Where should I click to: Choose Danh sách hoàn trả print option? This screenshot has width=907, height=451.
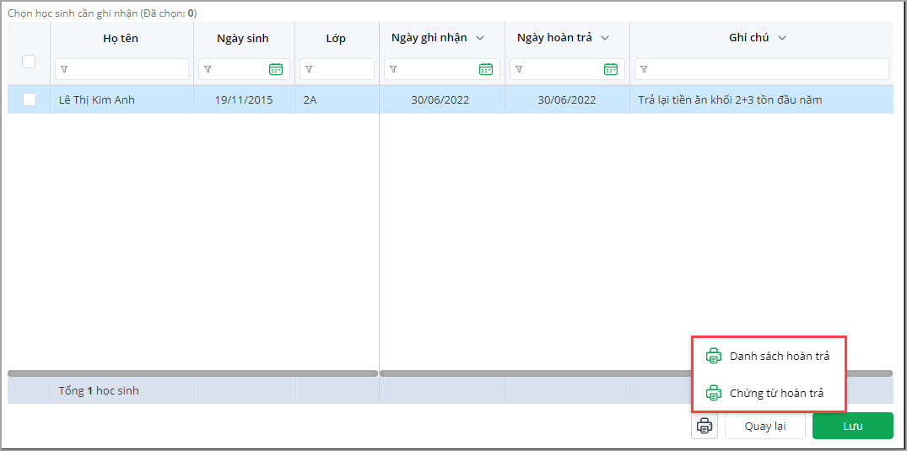tap(769, 357)
